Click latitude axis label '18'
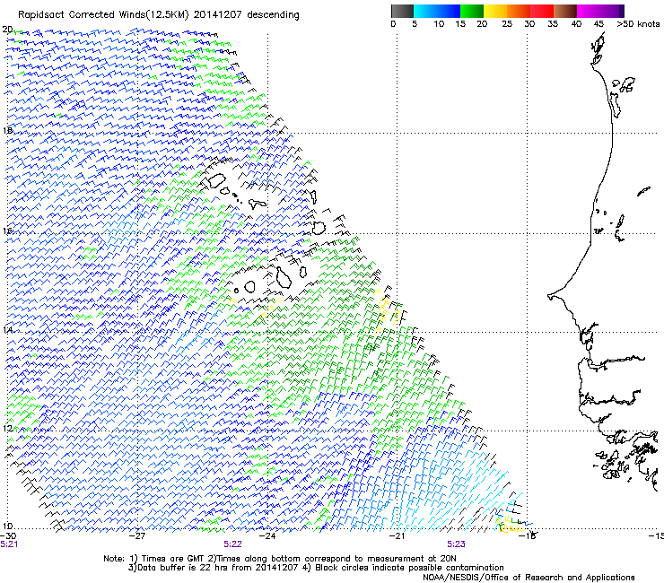 coord(7,131)
